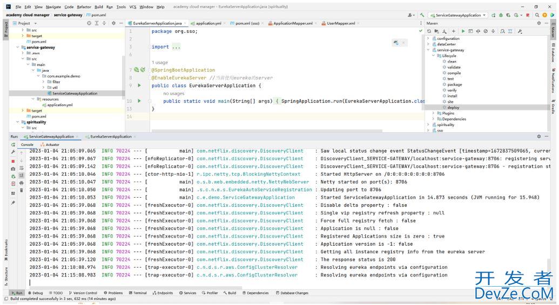Open Terminal tool window button
559x305 pixels.
138,293
